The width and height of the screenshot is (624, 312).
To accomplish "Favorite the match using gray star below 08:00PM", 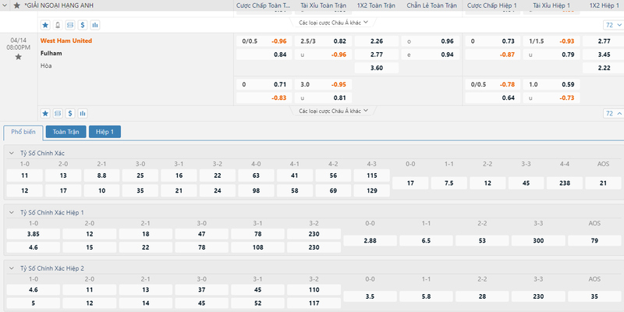I will [18, 57].
